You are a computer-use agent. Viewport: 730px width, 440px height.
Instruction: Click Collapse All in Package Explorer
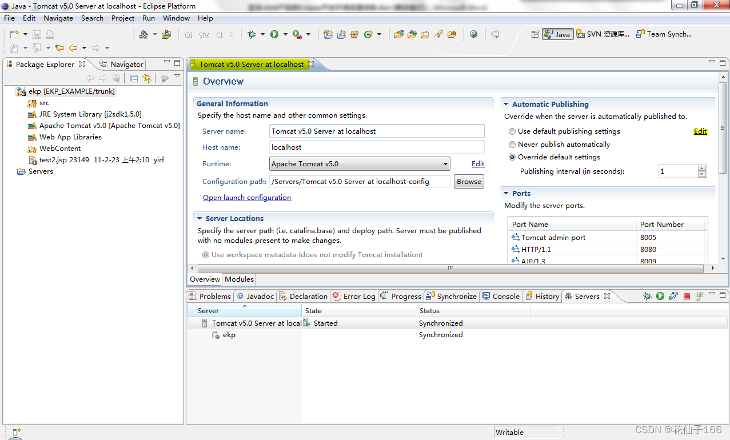click(x=134, y=78)
